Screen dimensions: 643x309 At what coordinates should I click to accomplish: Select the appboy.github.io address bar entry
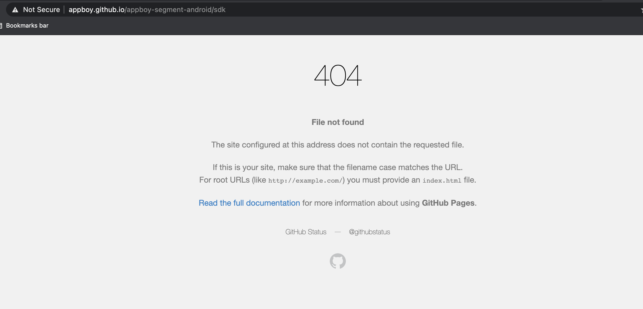[147, 10]
